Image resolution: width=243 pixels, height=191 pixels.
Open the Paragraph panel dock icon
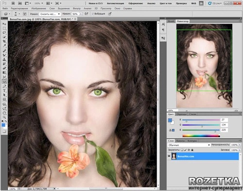163,30
